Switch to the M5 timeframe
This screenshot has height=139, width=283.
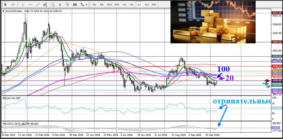102,5
